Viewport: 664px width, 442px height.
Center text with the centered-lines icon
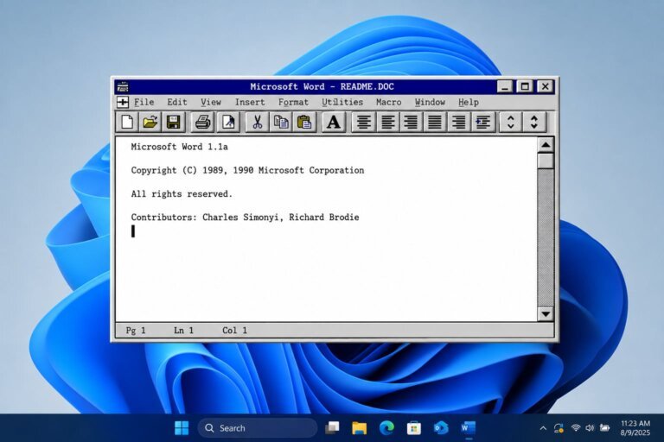coord(364,123)
